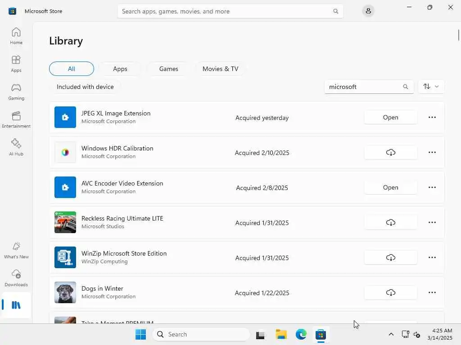Click the WinZip app thumbnail
The width and height of the screenshot is (461, 345).
pos(65,257)
